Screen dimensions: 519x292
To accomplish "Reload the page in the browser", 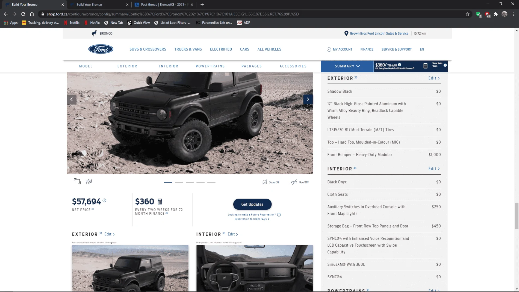I will [x=23, y=14].
